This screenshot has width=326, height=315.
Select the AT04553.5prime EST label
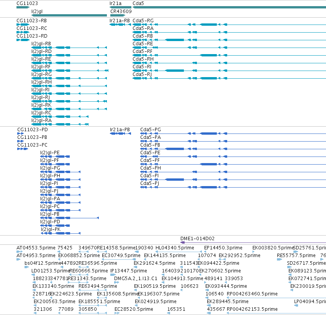pos(36,248)
